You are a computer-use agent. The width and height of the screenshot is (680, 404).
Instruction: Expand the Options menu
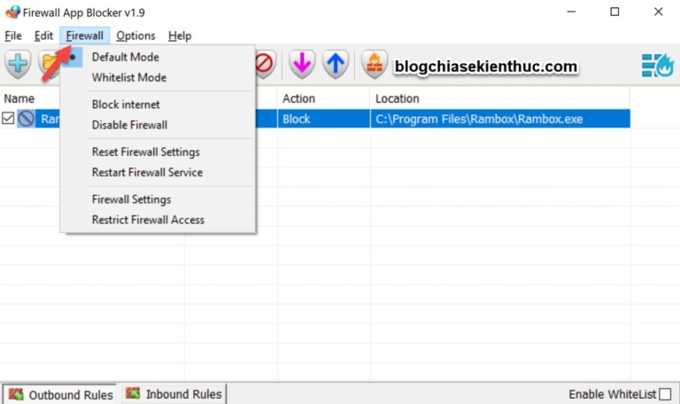(x=135, y=35)
